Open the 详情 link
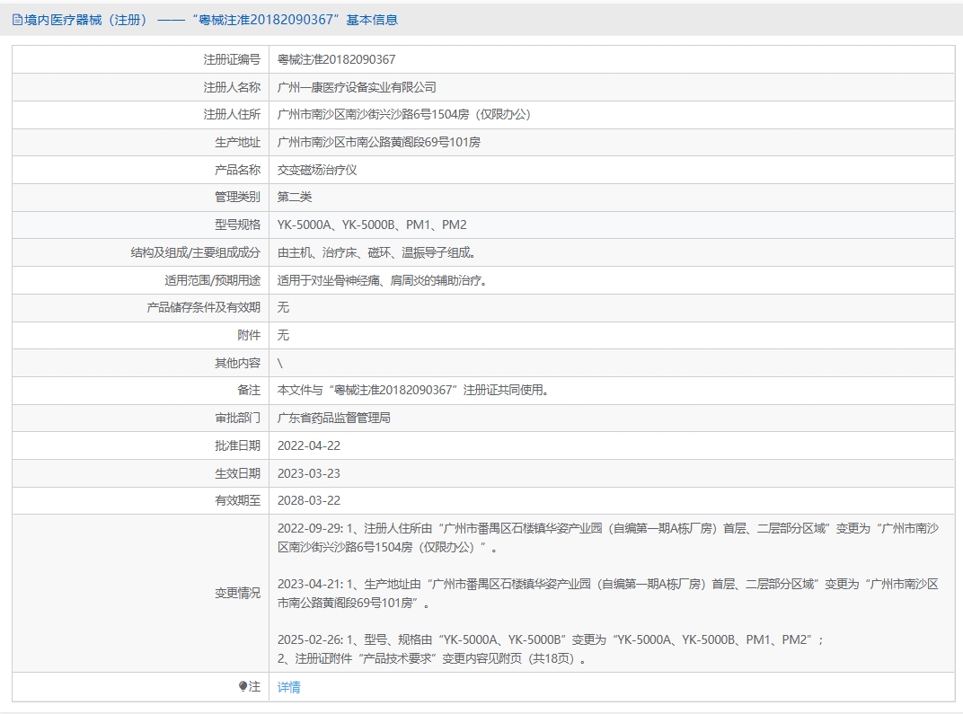The image size is (963, 714). 288,687
